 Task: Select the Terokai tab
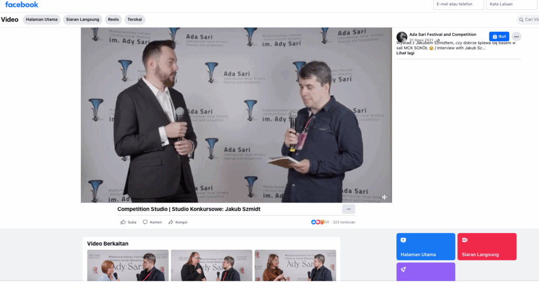pyautogui.click(x=135, y=19)
